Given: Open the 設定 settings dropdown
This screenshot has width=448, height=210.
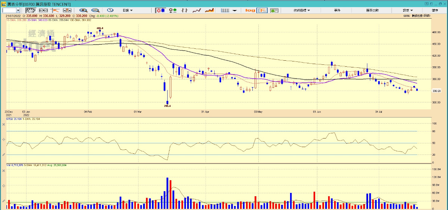Looking at the screenshot, I should click(408, 10).
